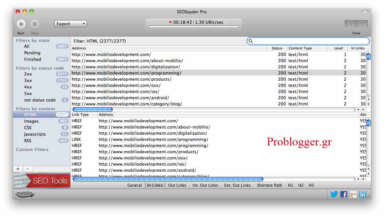The width and height of the screenshot is (384, 217).
Task: Click the search magnifier icon
Action: tap(251, 41)
